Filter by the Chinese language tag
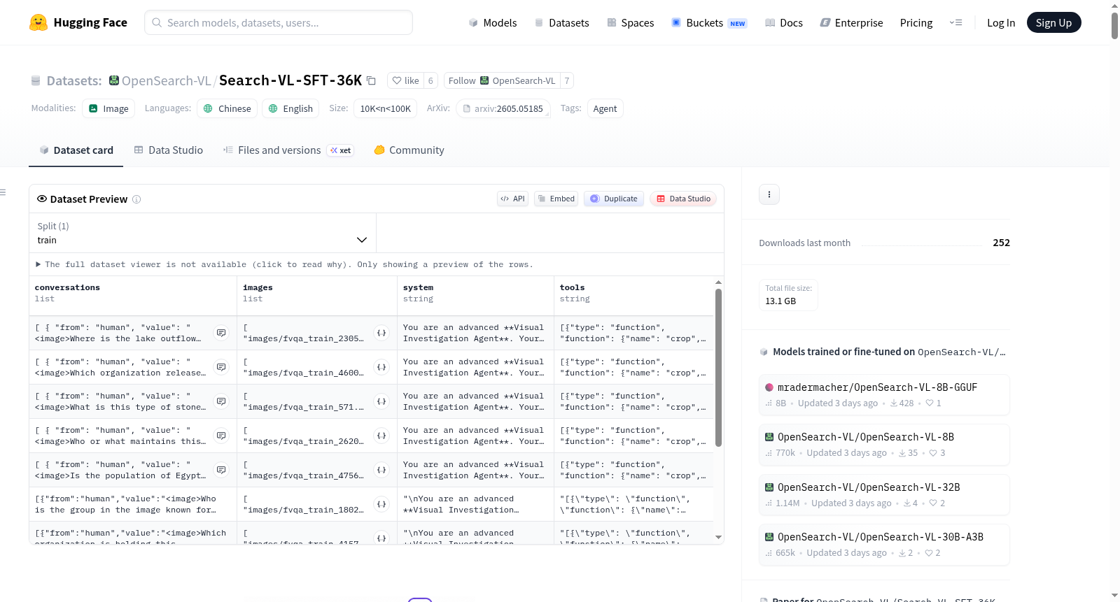Screen dimensions: 1120x602 coord(227,108)
